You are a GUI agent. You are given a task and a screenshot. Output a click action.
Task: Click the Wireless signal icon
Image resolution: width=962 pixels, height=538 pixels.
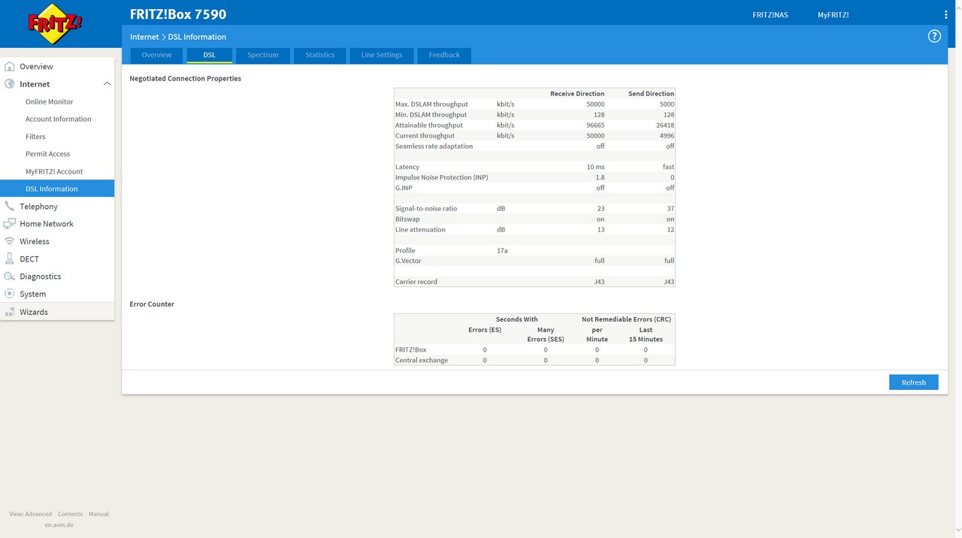(x=10, y=241)
